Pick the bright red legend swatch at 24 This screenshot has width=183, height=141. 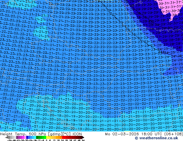pyautogui.click(x=63, y=138)
